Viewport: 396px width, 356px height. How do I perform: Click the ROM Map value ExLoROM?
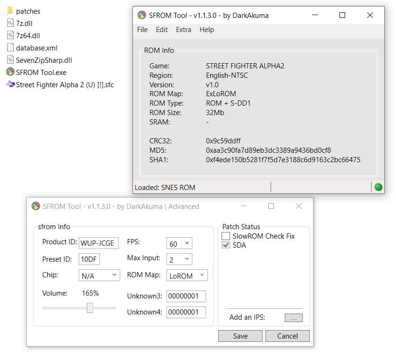(x=221, y=94)
